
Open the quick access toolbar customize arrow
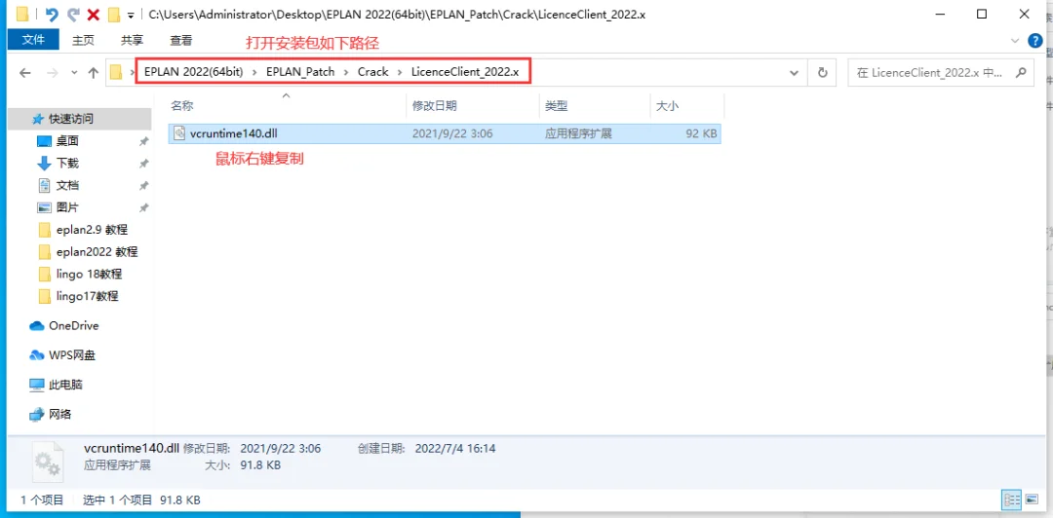click(131, 15)
